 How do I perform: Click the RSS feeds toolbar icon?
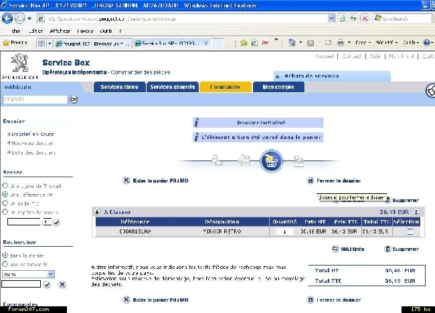click(311, 43)
